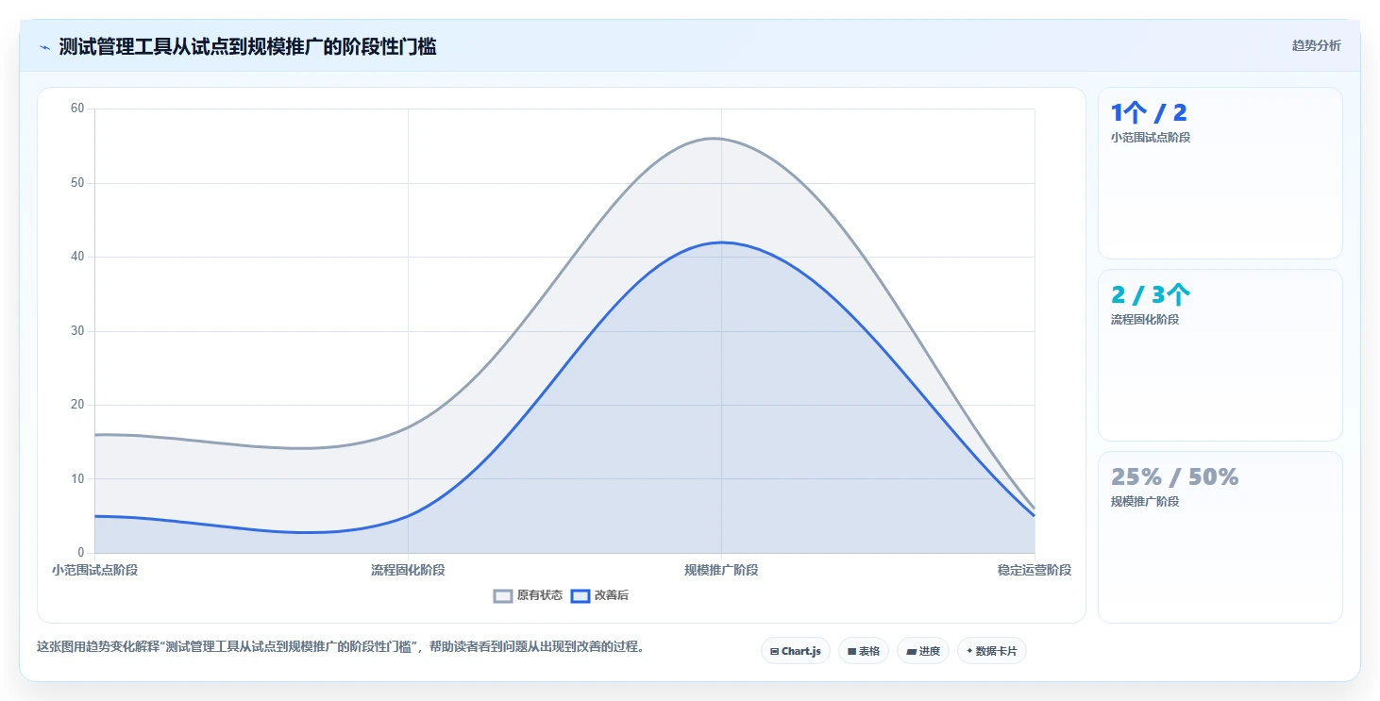The height and width of the screenshot is (701, 1380).
Task: Click the chart description text below chart
Action: click(x=340, y=647)
